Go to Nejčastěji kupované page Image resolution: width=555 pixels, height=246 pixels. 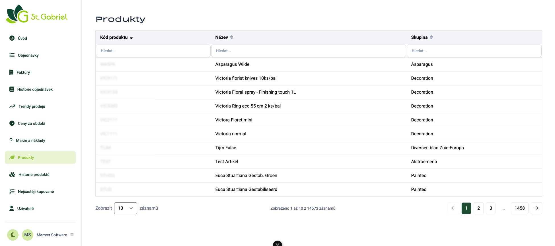(36, 192)
